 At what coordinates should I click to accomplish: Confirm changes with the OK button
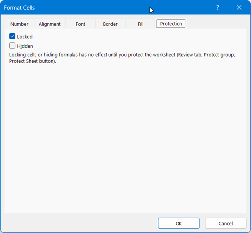[x=179, y=223]
